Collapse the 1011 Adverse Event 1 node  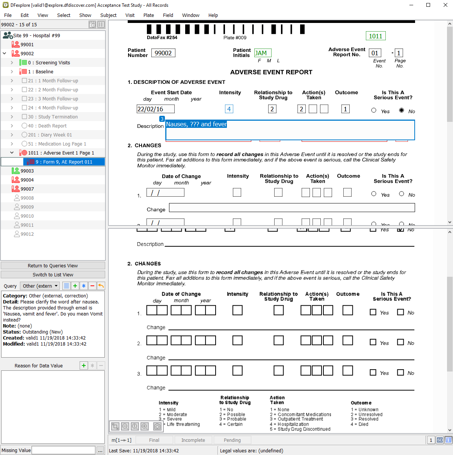click(x=12, y=153)
